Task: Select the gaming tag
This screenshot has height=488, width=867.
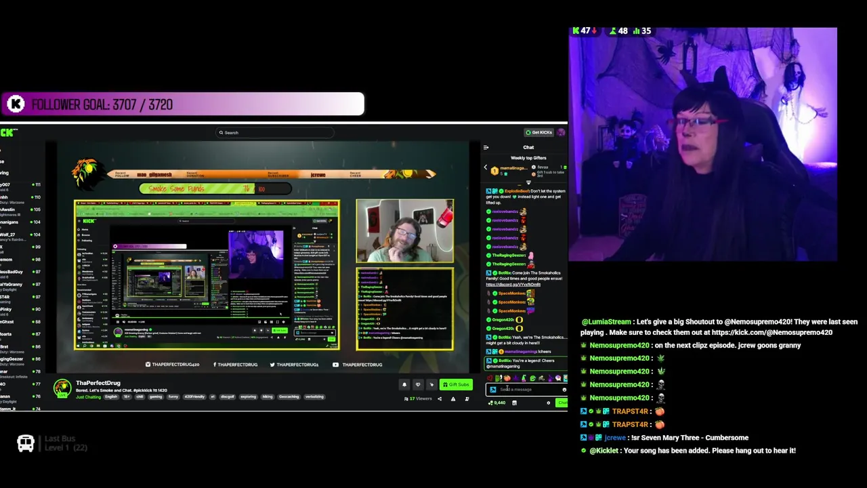Action: click(156, 396)
